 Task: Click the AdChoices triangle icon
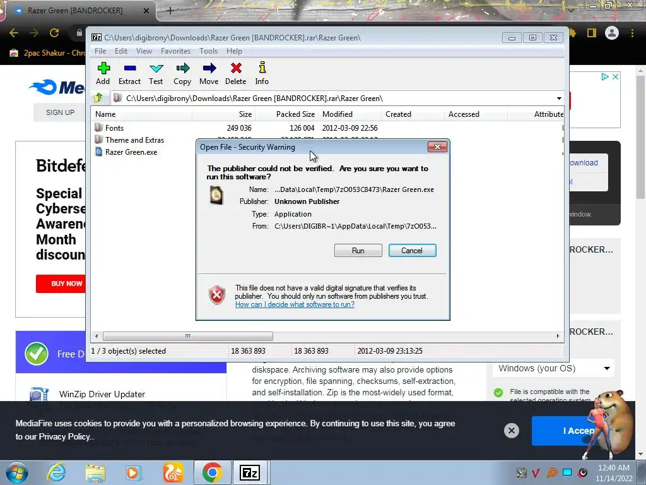tap(605, 76)
